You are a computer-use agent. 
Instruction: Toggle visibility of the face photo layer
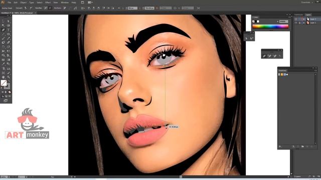click(295, 23)
